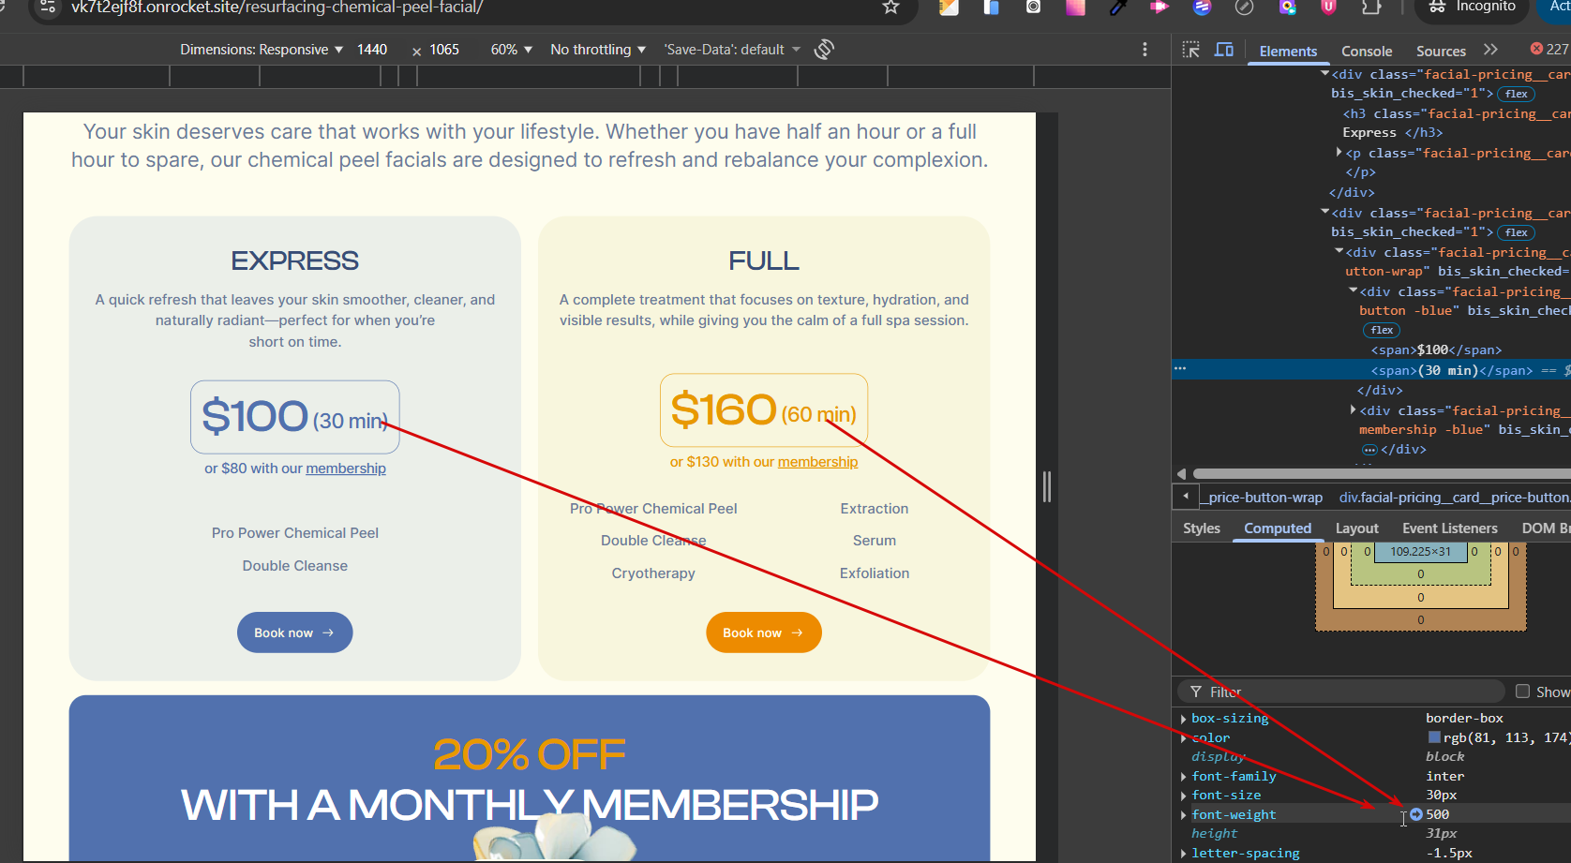This screenshot has width=1571, height=863.
Task: Switch to the Sources tab
Action: (1441, 52)
